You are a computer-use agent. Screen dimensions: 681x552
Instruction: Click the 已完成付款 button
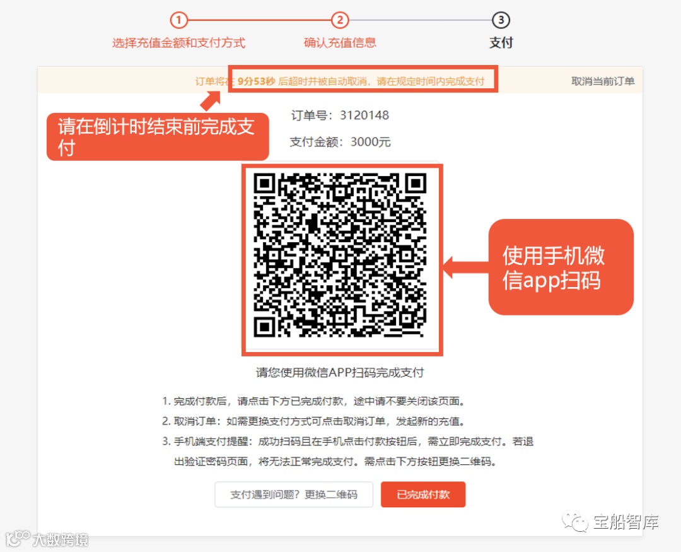423,494
